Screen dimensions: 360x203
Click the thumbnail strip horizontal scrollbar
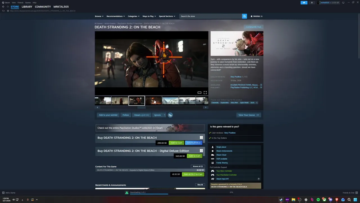(141, 107)
